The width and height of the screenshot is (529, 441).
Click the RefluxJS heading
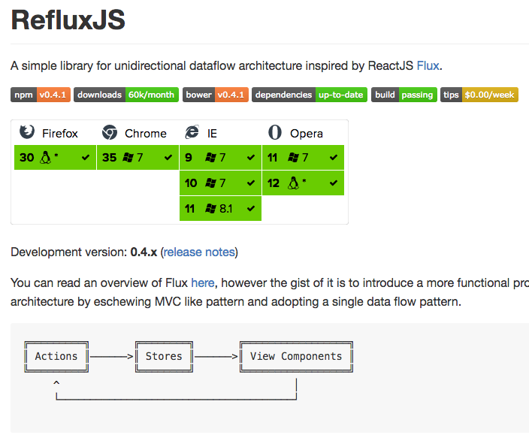tap(68, 20)
